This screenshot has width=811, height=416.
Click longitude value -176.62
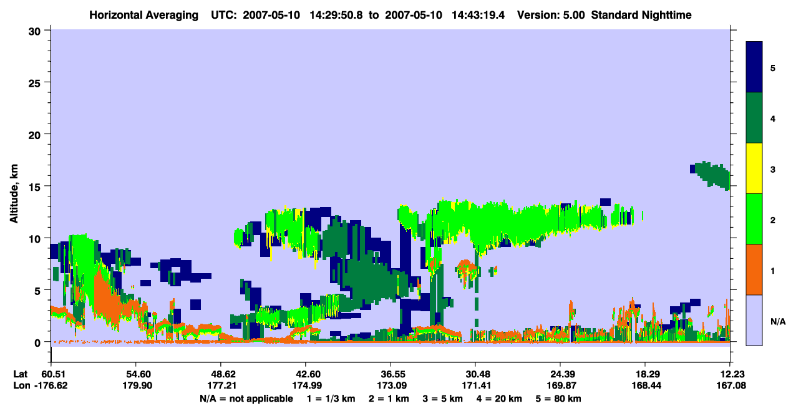(51, 385)
